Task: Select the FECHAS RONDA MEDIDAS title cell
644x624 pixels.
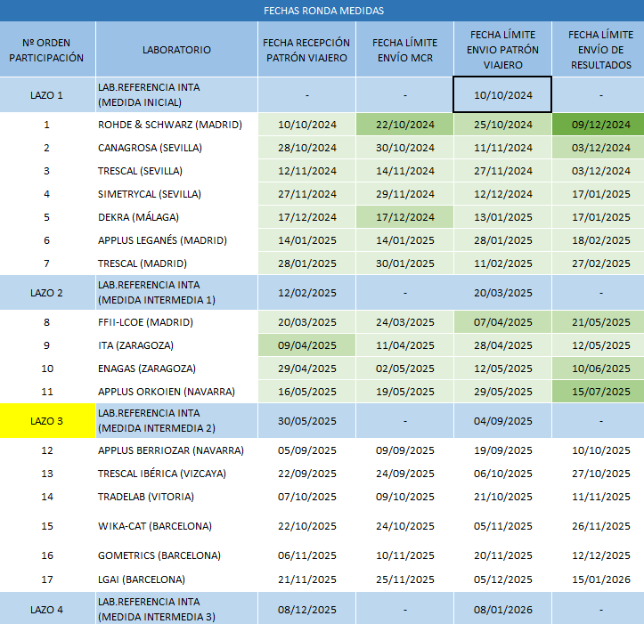Action: pos(322,11)
